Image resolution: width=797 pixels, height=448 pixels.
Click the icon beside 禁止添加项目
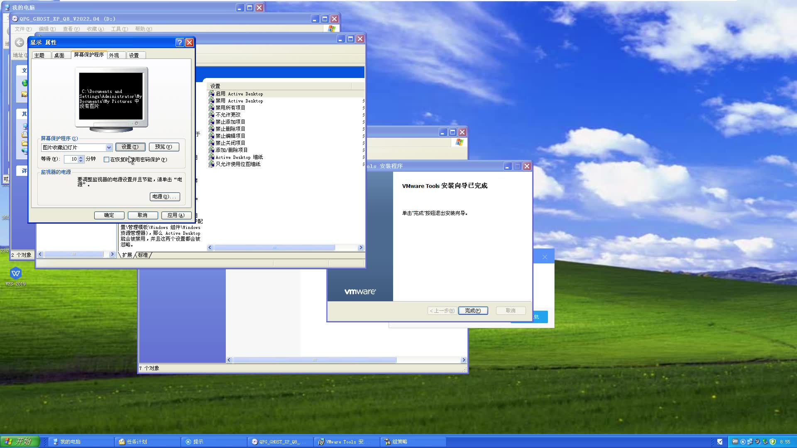(x=211, y=122)
